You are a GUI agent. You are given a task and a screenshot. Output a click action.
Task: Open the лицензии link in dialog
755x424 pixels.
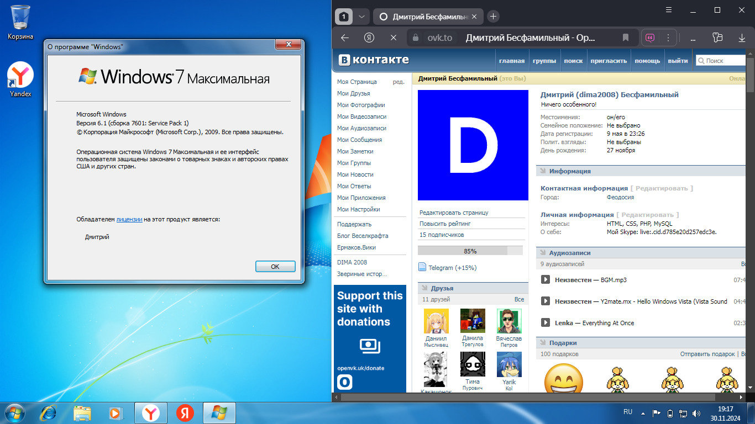tap(129, 219)
